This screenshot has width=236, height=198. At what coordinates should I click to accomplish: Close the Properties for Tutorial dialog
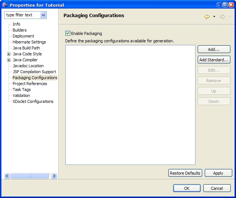231,5
